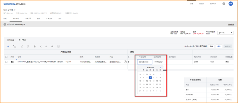
Task: Pick day 16 in the July calendar
Action: 160,81
